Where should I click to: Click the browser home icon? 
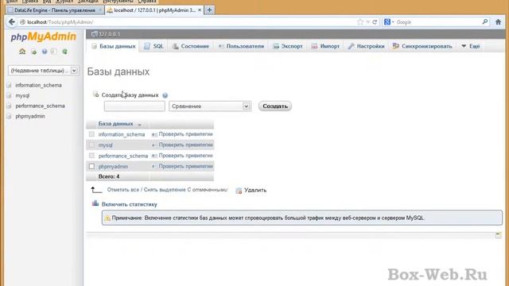(499, 22)
